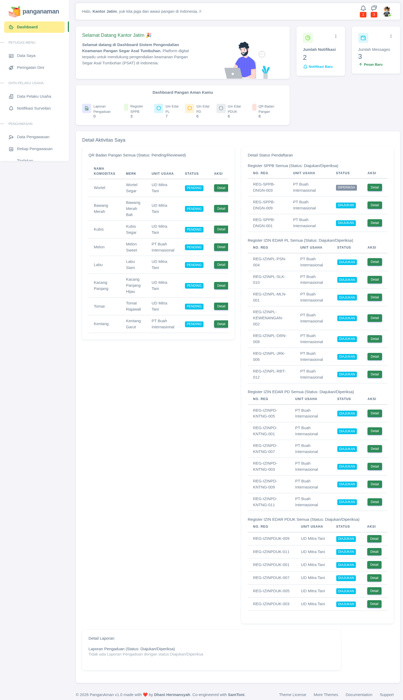Viewport: 403px width, 700px height.
Task: Click the Data Pengawasan megaphone icon
Action: (x=11, y=137)
